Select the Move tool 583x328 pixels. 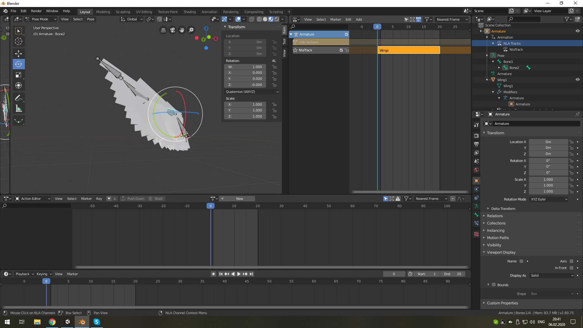pos(19,54)
